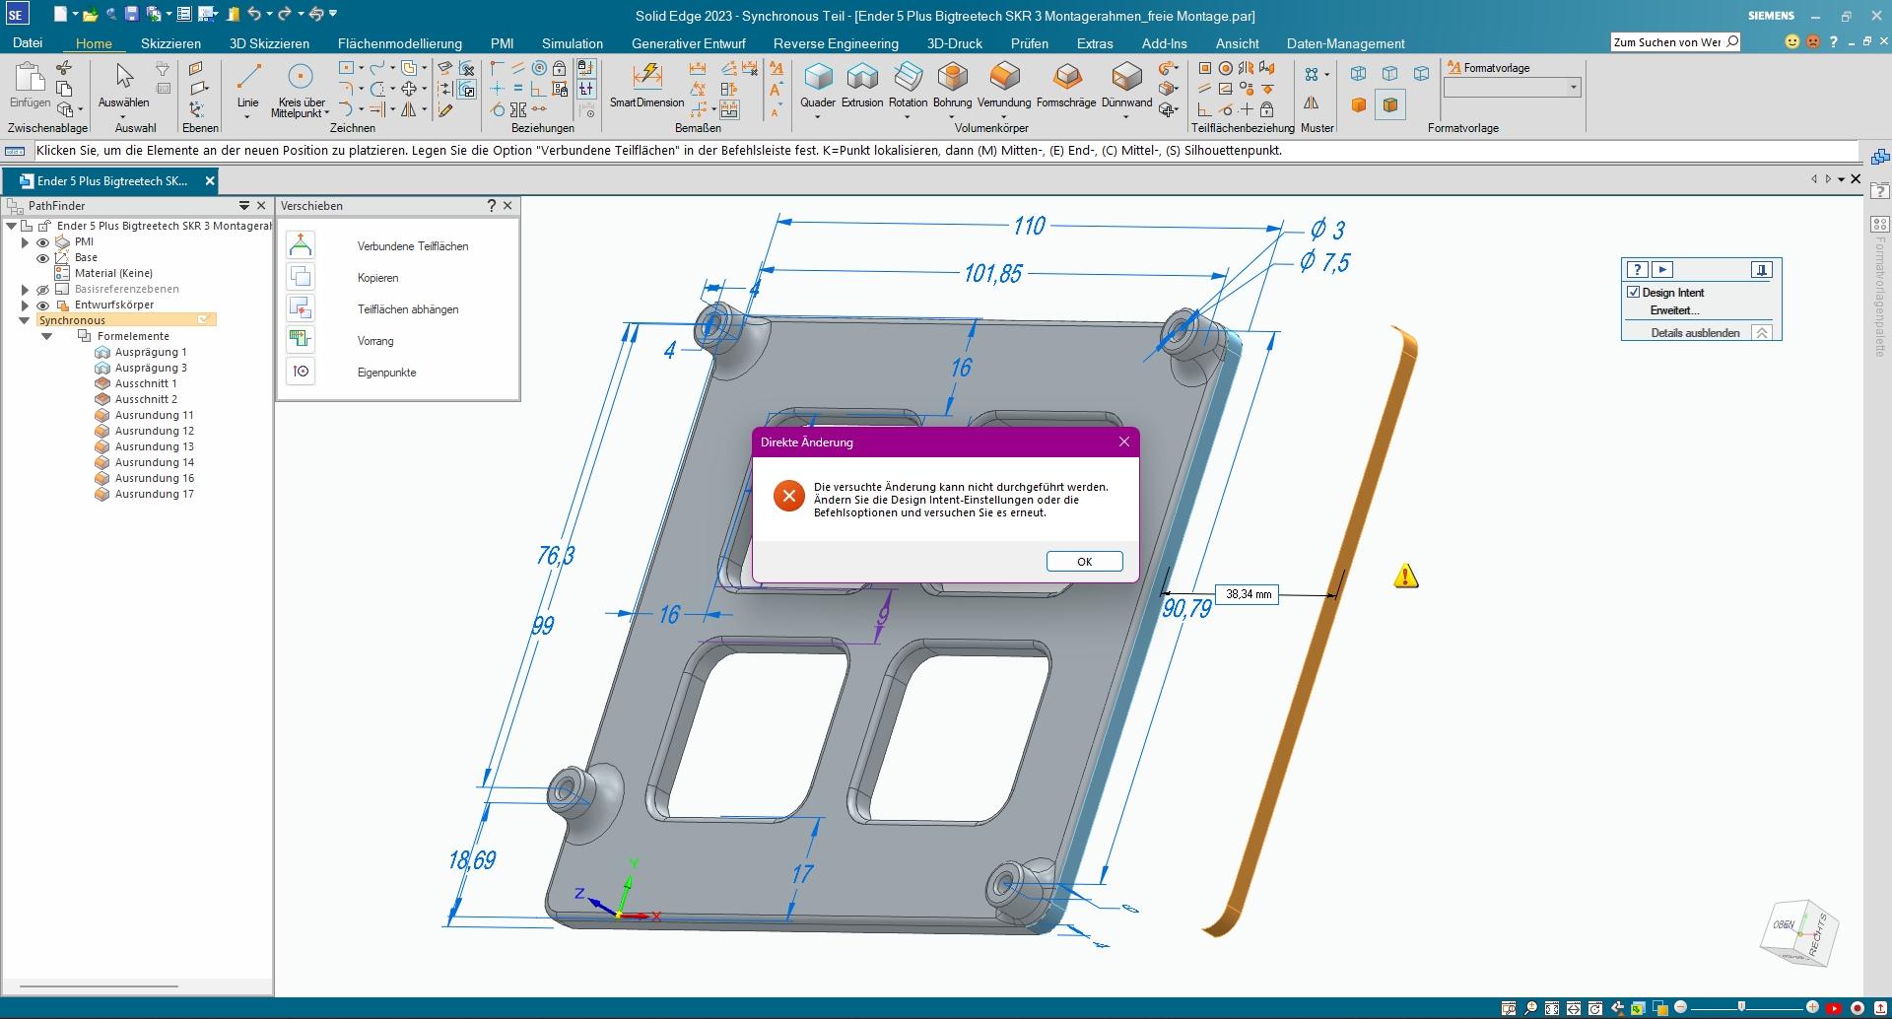The height and width of the screenshot is (1019, 1892).
Task: Click the zoom in plus button
Action: click(x=1812, y=1007)
